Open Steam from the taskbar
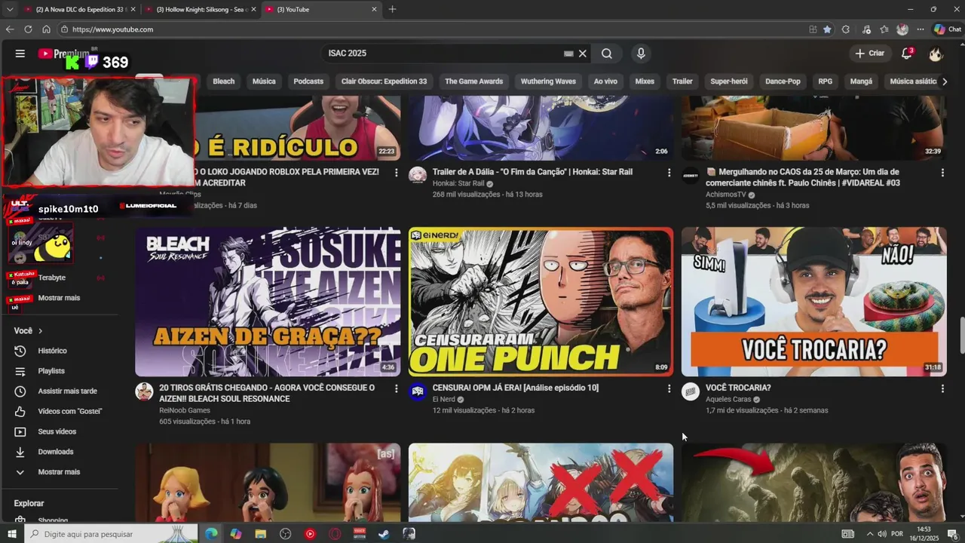The image size is (965, 543). [384, 534]
